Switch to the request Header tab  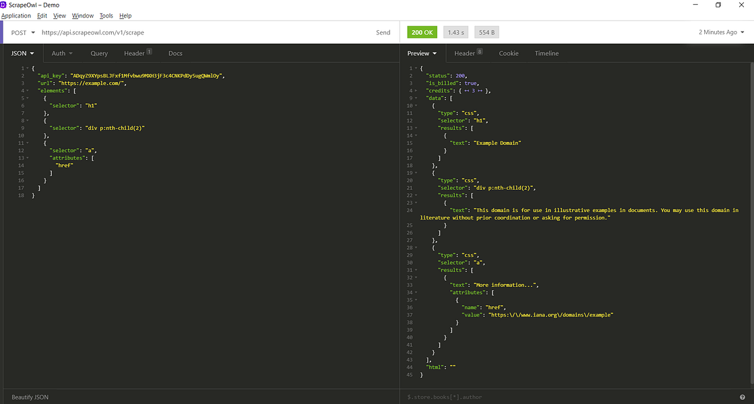click(x=137, y=53)
